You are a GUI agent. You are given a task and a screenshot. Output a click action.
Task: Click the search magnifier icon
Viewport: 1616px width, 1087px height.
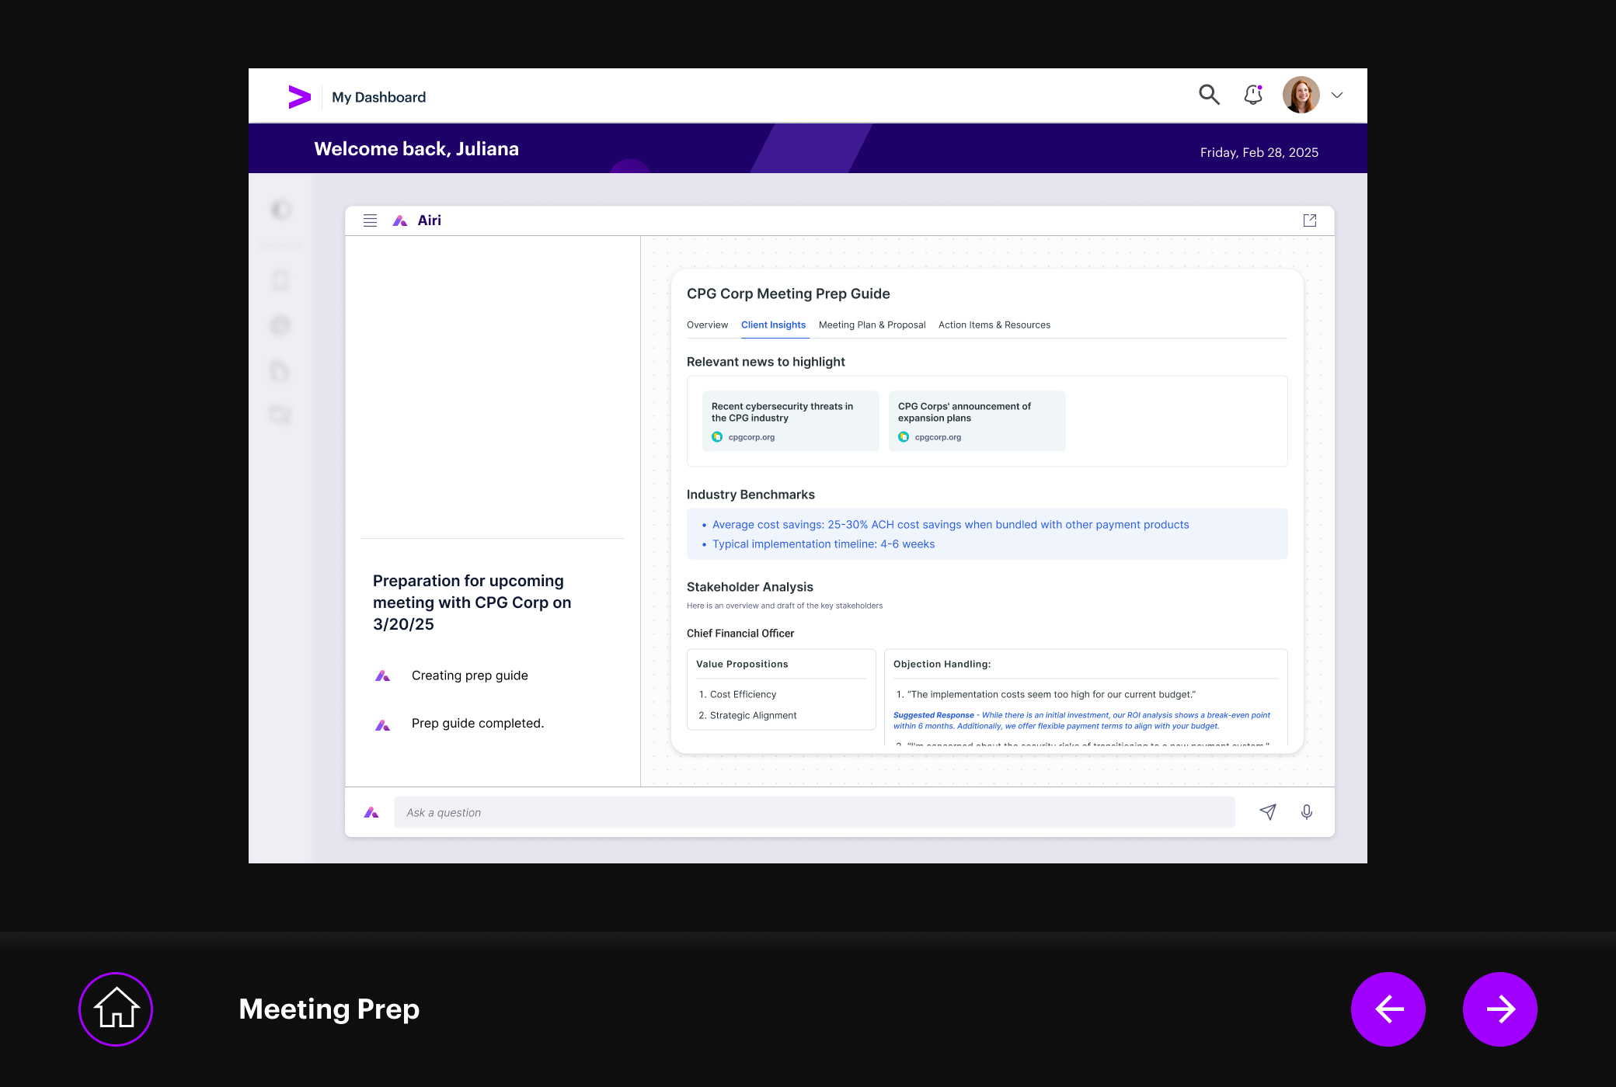[x=1209, y=95]
